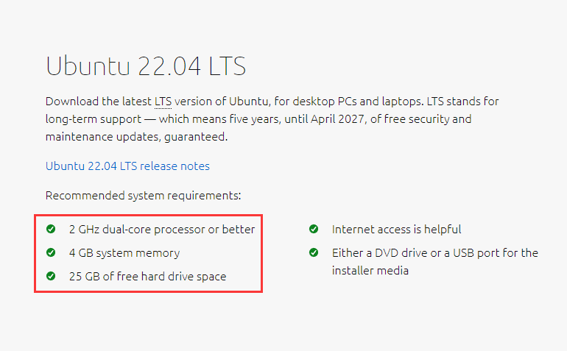Open the Ubuntu 22.04 LTS release notes link

coord(127,166)
